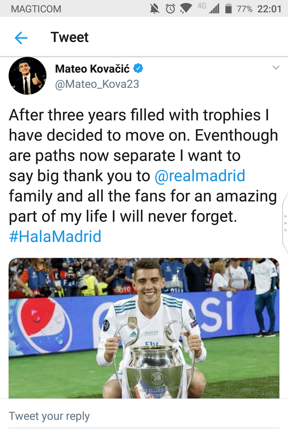The width and height of the screenshot is (288, 432).
Task: Tap the blue verified badge
Action: [139, 68]
